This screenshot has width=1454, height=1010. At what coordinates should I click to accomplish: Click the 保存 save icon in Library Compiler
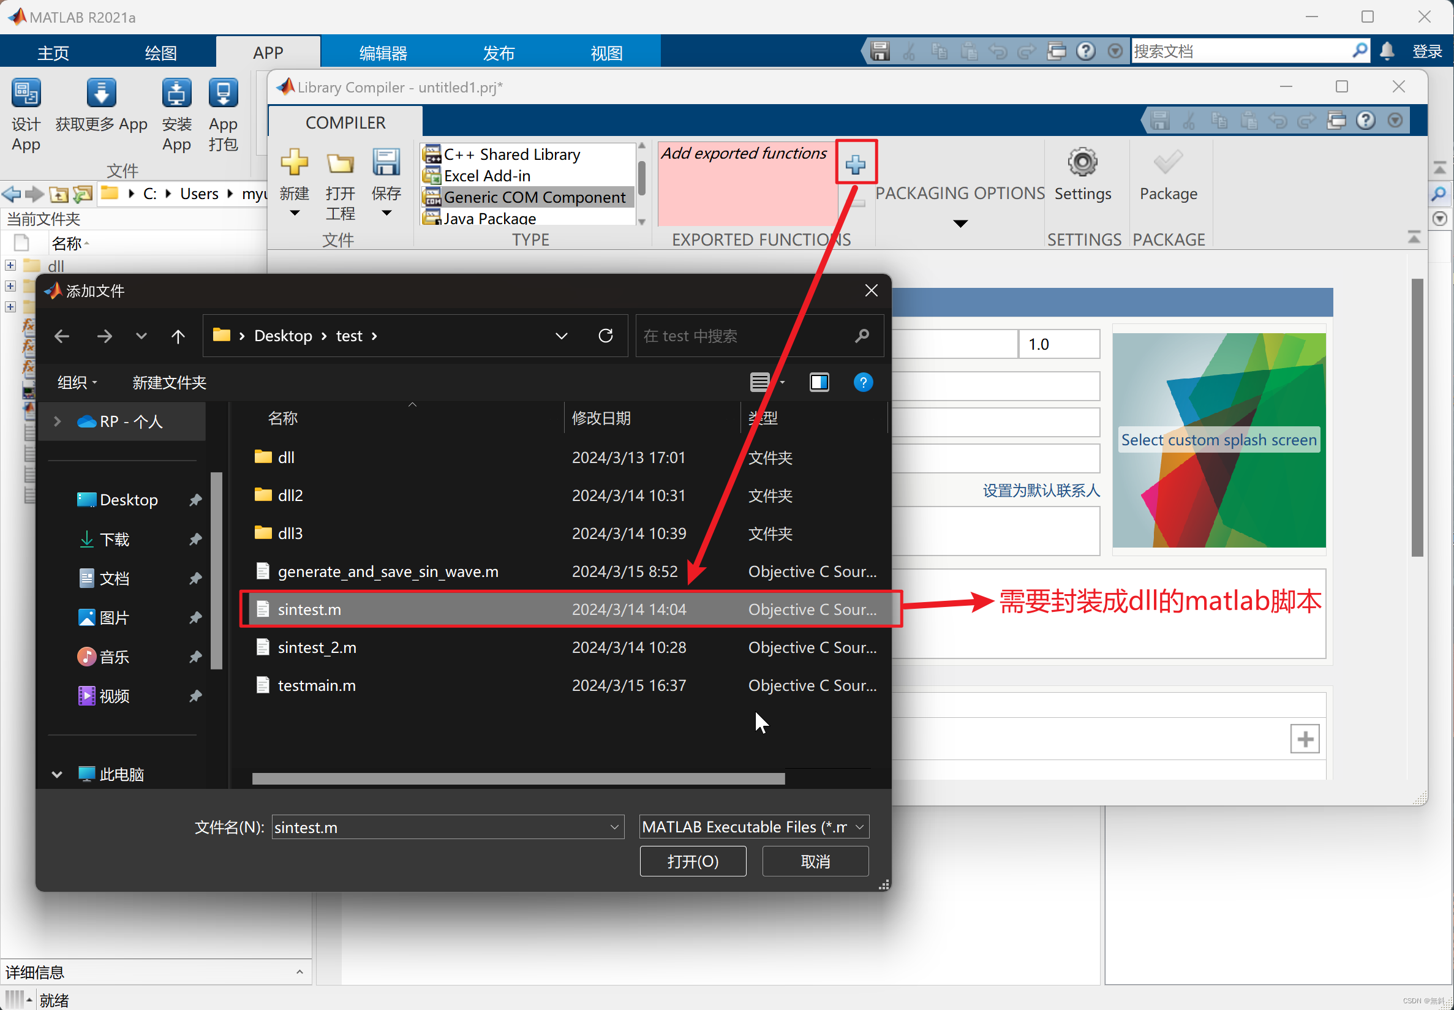pos(386,164)
